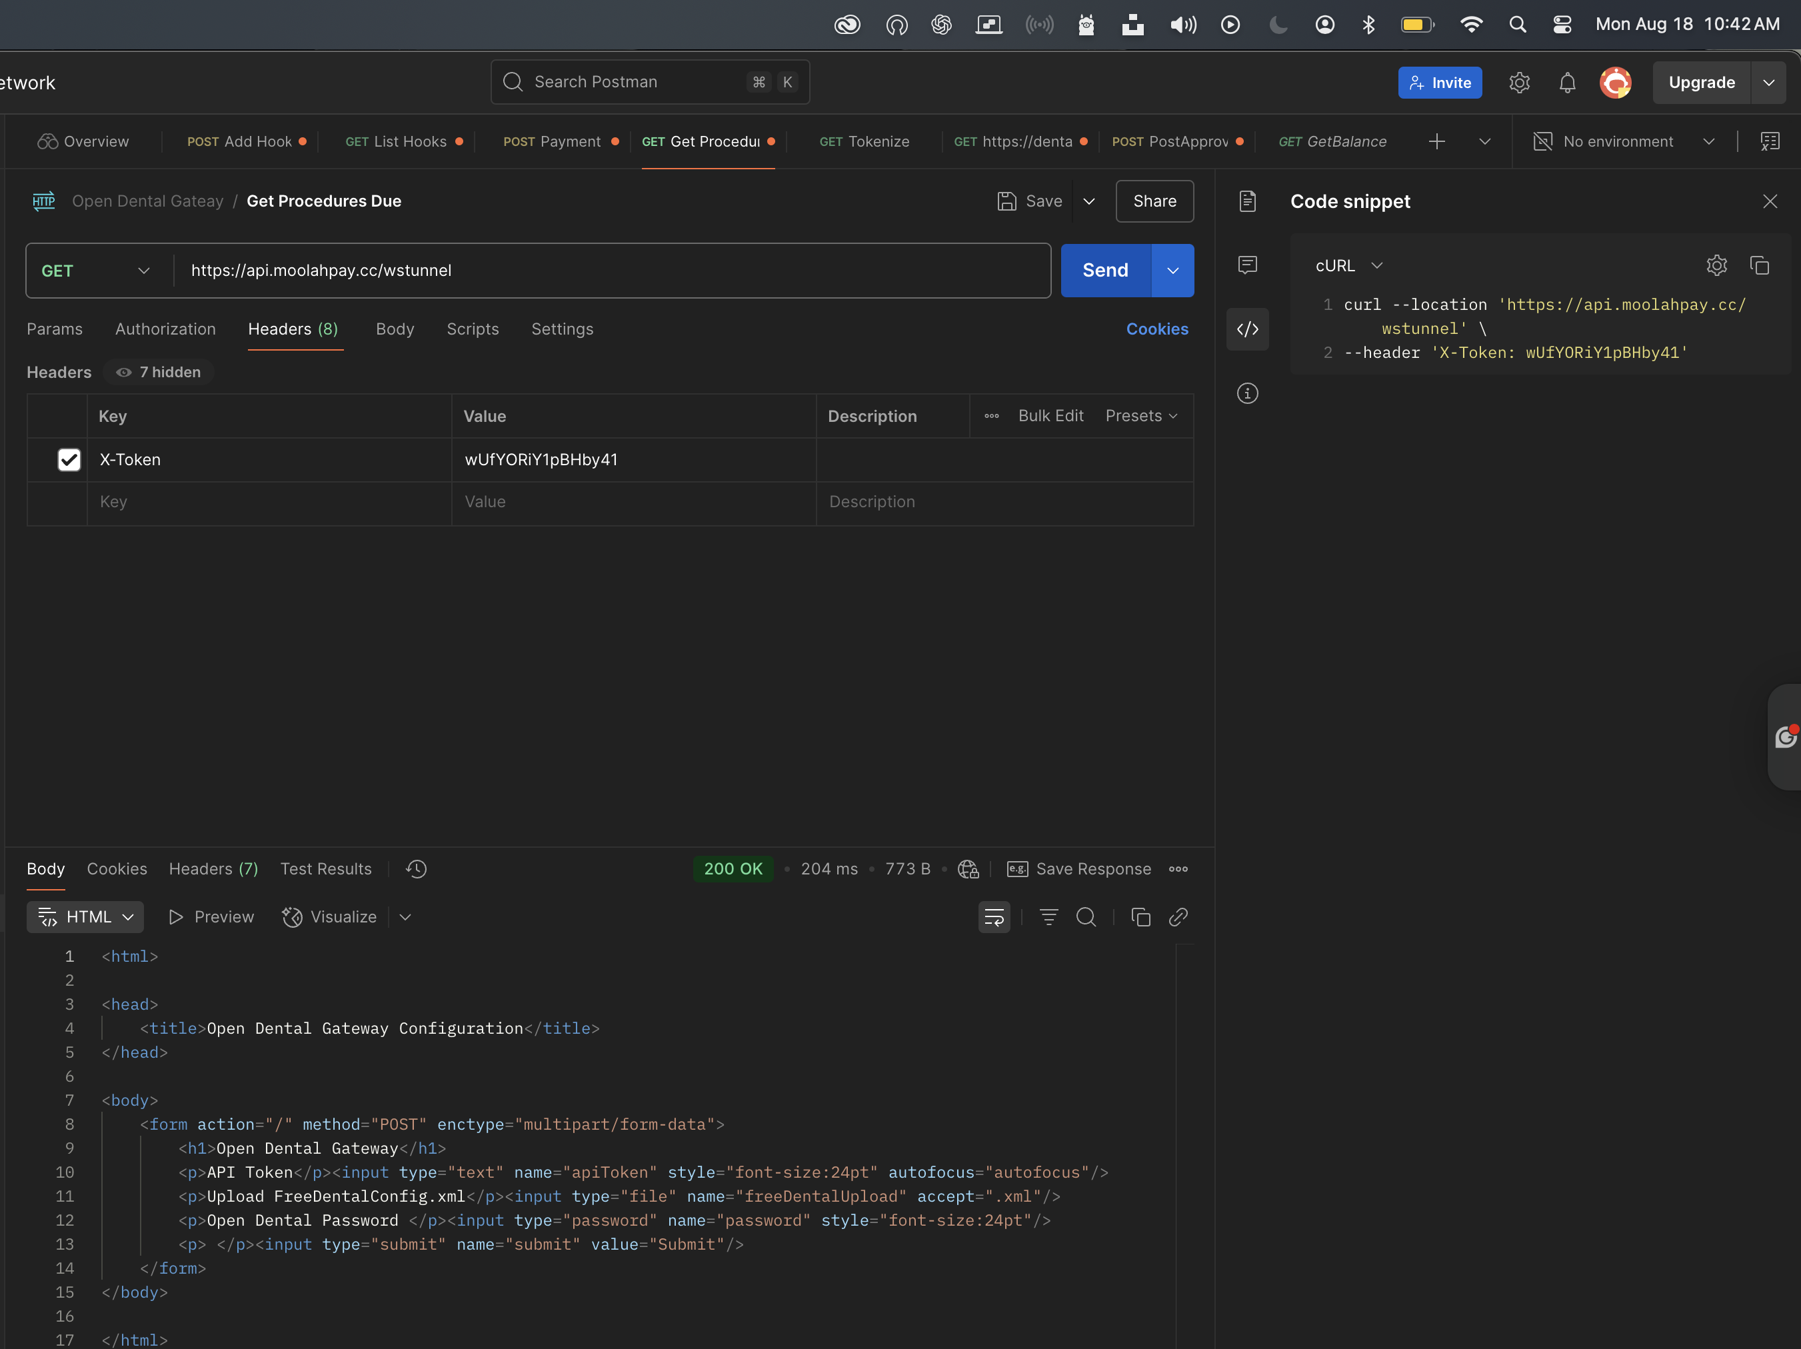Copy the cURL snippet to clipboard

[1760, 265]
